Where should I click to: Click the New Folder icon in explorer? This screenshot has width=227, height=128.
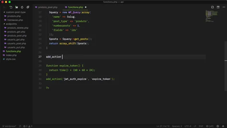(17, 7)
